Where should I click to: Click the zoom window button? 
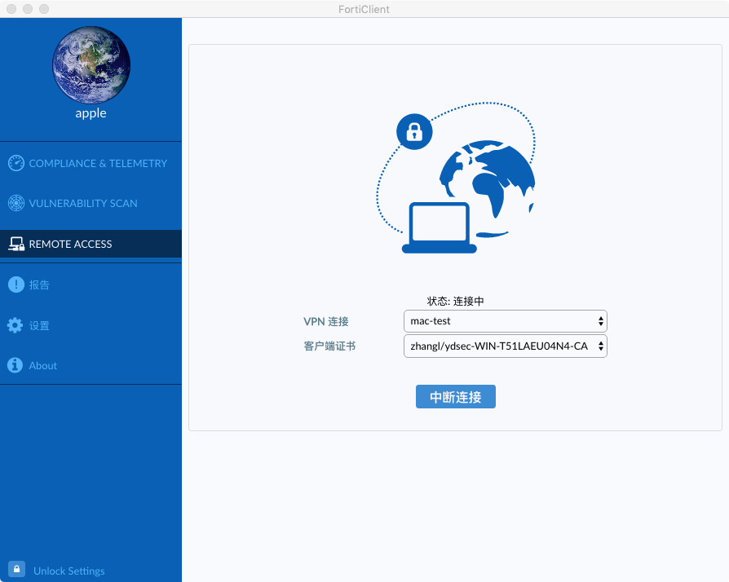44,9
